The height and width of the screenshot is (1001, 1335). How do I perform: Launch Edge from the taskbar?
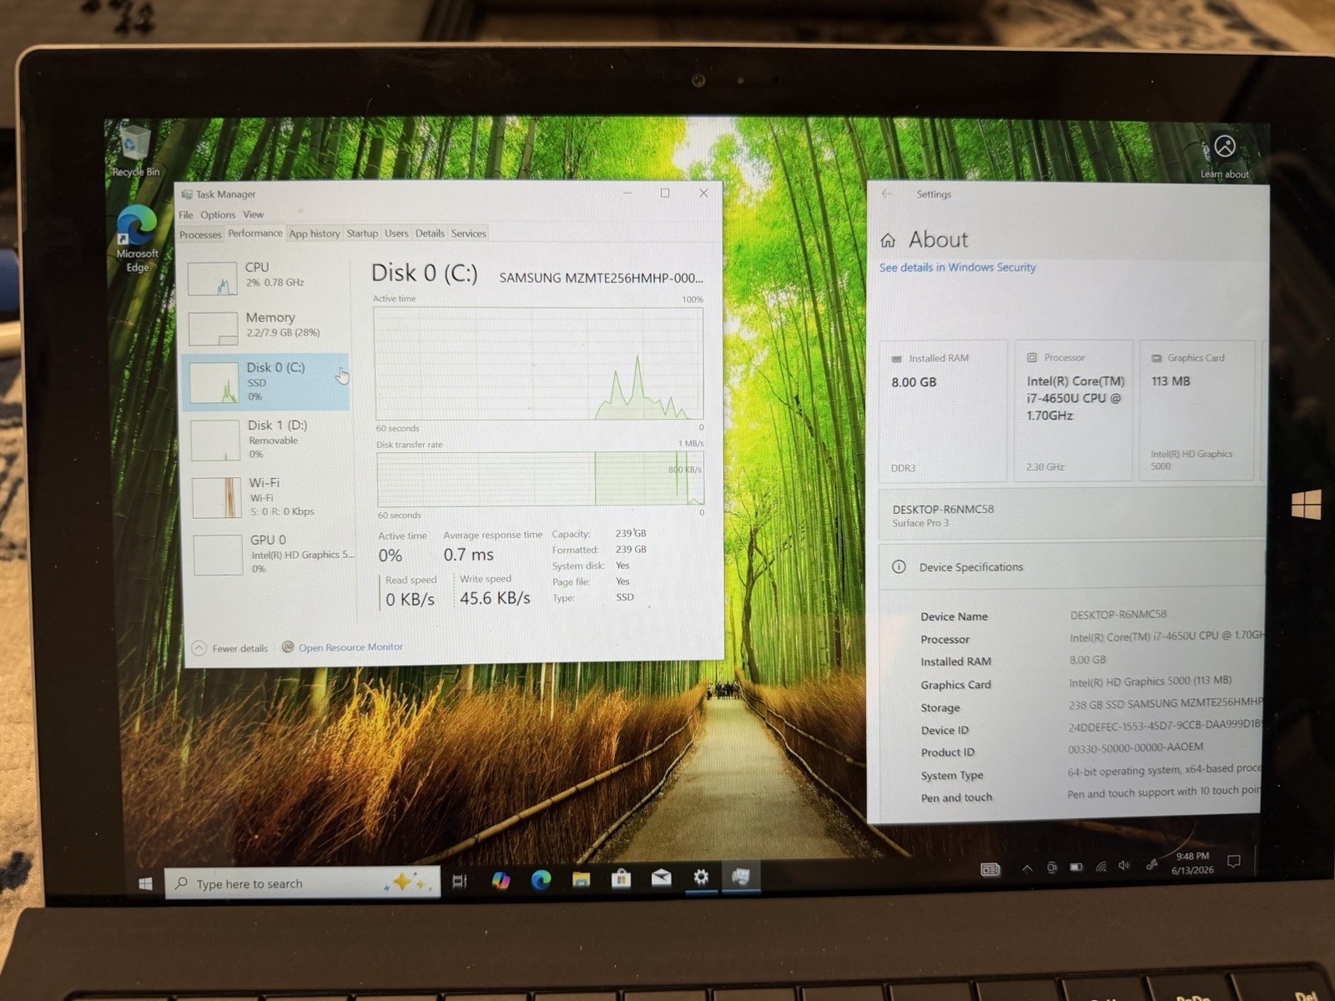click(541, 879)
